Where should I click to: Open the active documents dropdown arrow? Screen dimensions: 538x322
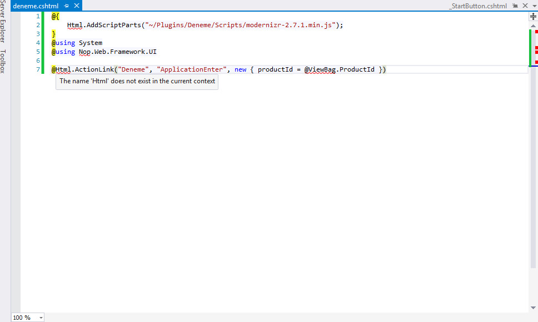(x=533, y=6)
